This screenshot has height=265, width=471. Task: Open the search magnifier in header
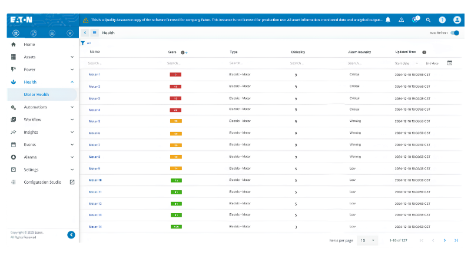coord(429,20)
